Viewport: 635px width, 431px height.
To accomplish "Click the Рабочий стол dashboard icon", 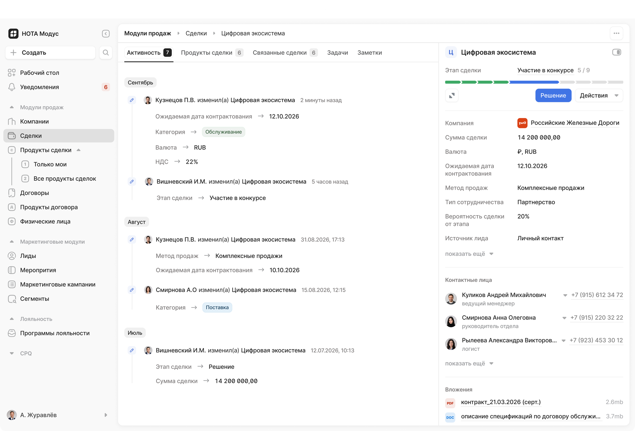I will [11, 73].
